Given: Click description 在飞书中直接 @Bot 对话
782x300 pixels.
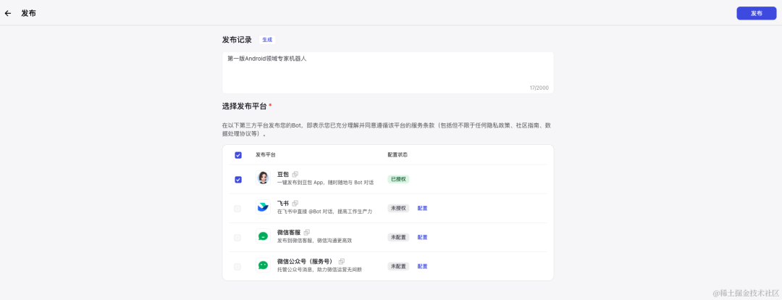Looking at the screenshot, I should tap(324, 212).
